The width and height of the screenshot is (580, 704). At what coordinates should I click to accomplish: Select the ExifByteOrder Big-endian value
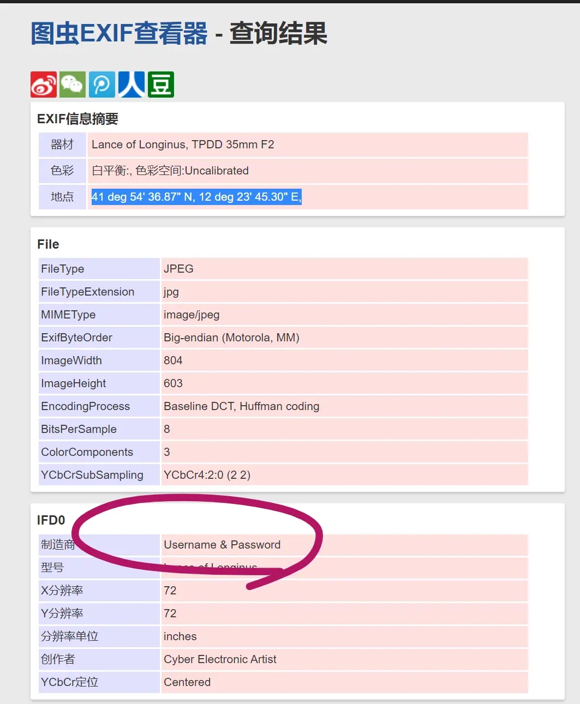point(231,338)
